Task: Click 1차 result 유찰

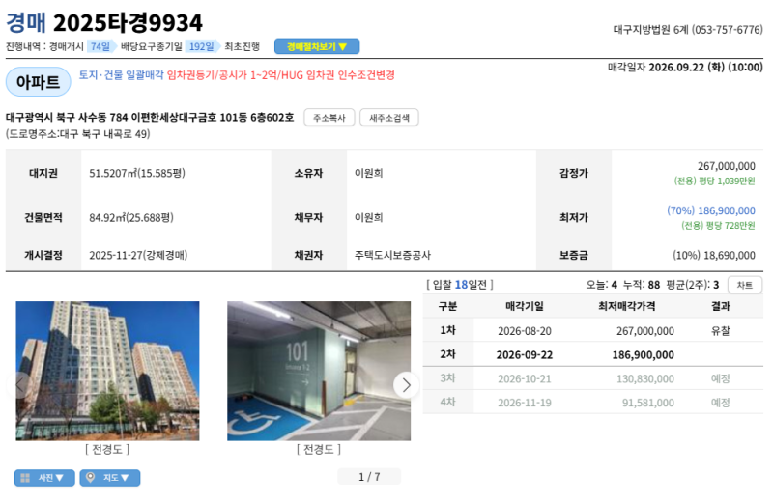Action: point(720,331)
